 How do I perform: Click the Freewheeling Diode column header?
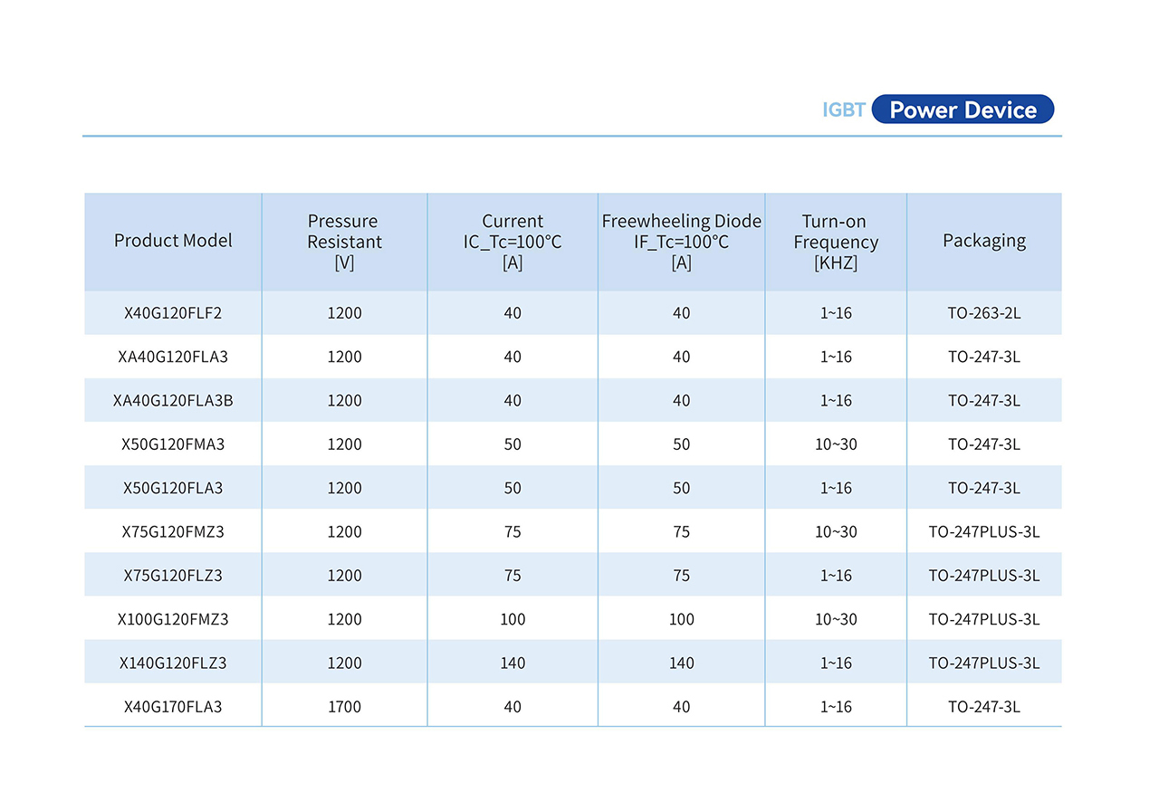click(x=681, y=242)
